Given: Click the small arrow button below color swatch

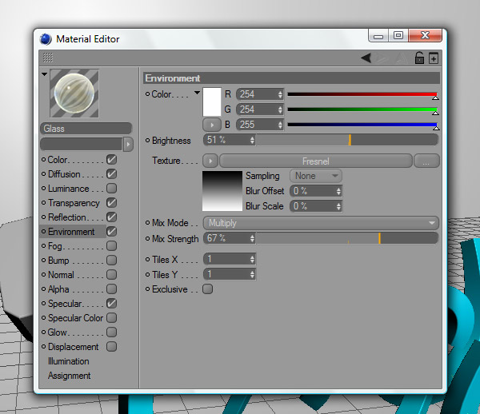Looking at the screenshot, I should tap(211, 125).
